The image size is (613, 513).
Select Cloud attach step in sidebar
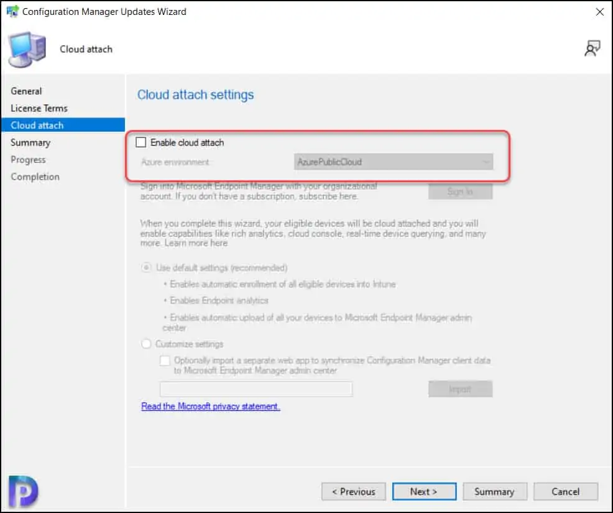click(63, 125)
